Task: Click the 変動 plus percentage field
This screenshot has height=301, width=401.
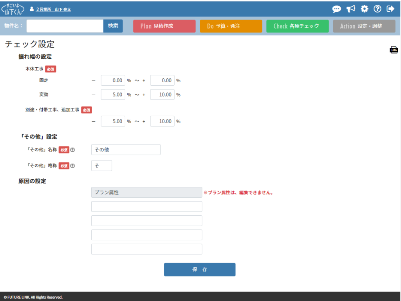Action: (162, 94)
